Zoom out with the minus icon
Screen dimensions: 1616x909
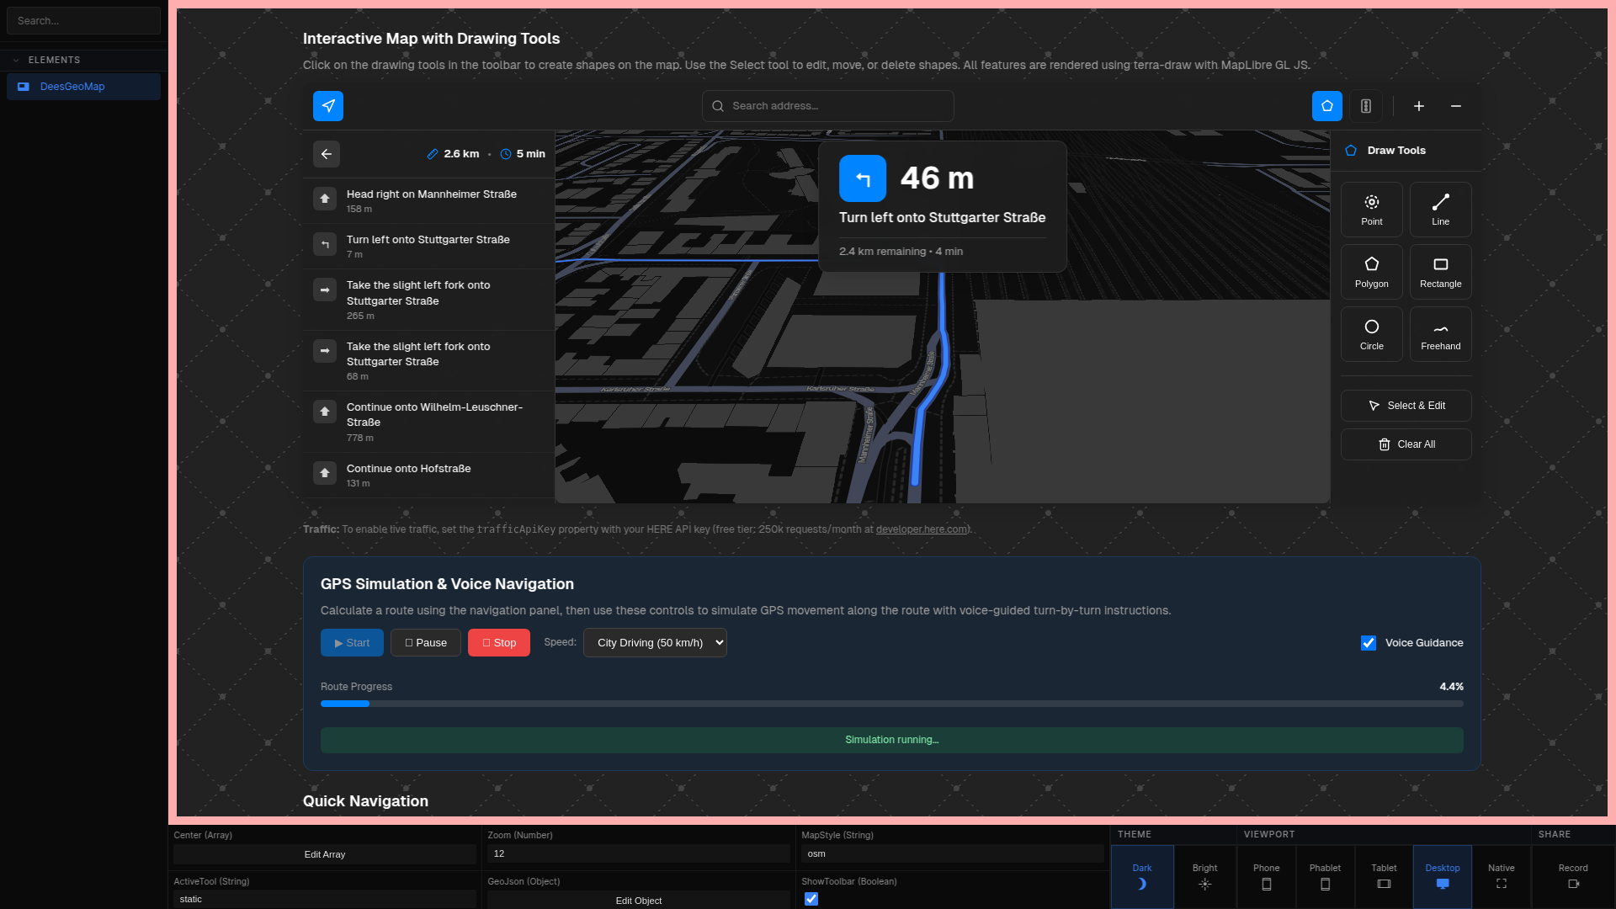[x=1456, y=106]
